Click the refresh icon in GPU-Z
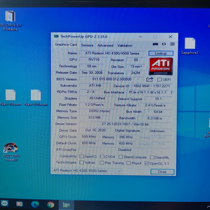 coord(164,44)
